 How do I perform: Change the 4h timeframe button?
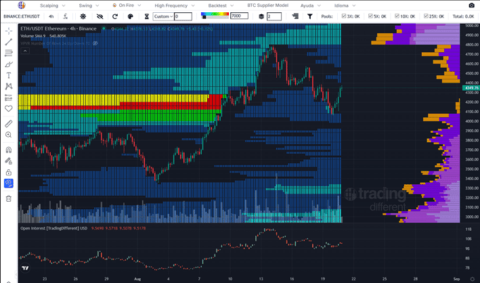click(x=51, y=16)
